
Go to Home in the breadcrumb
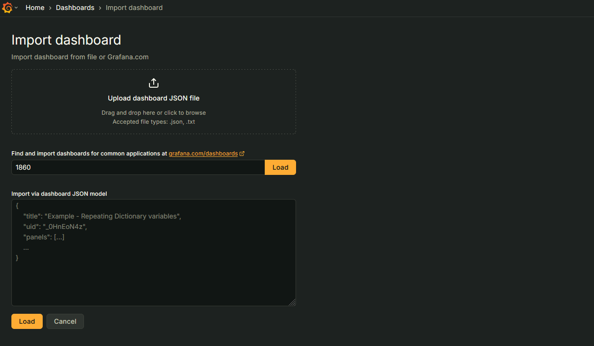[x=35, y=8]
